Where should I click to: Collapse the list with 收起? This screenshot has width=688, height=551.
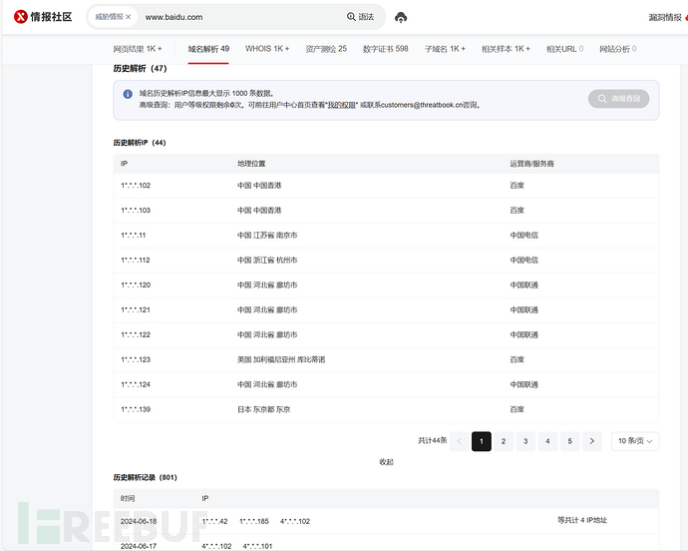point(386,462)
